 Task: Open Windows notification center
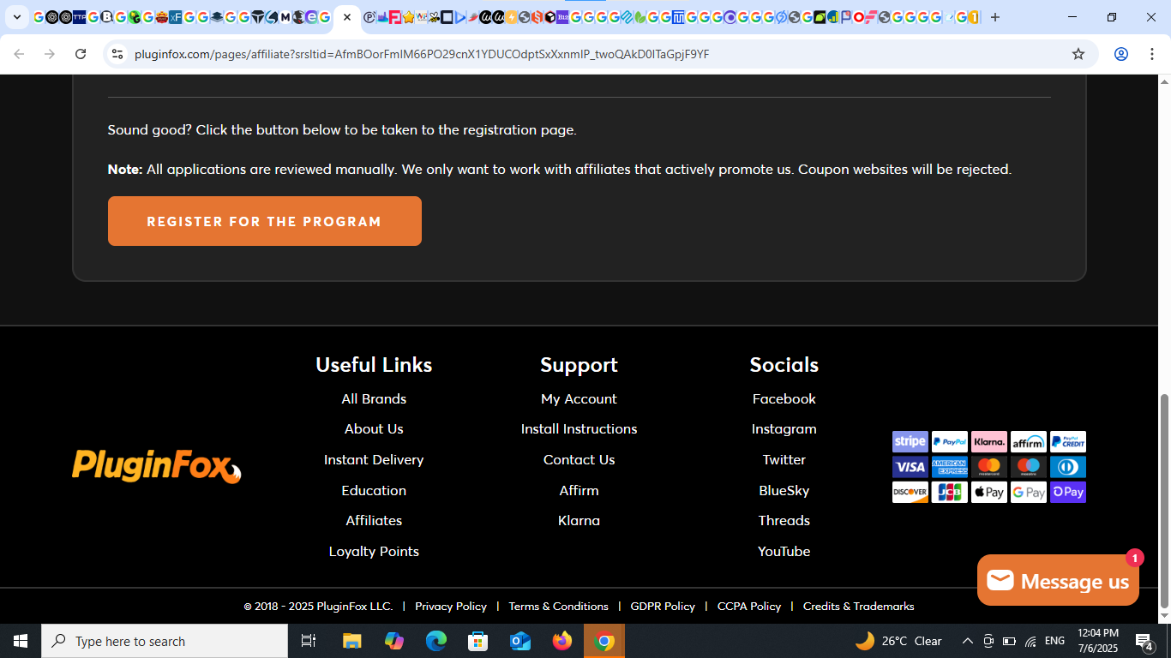click(x=1144, y=641)
